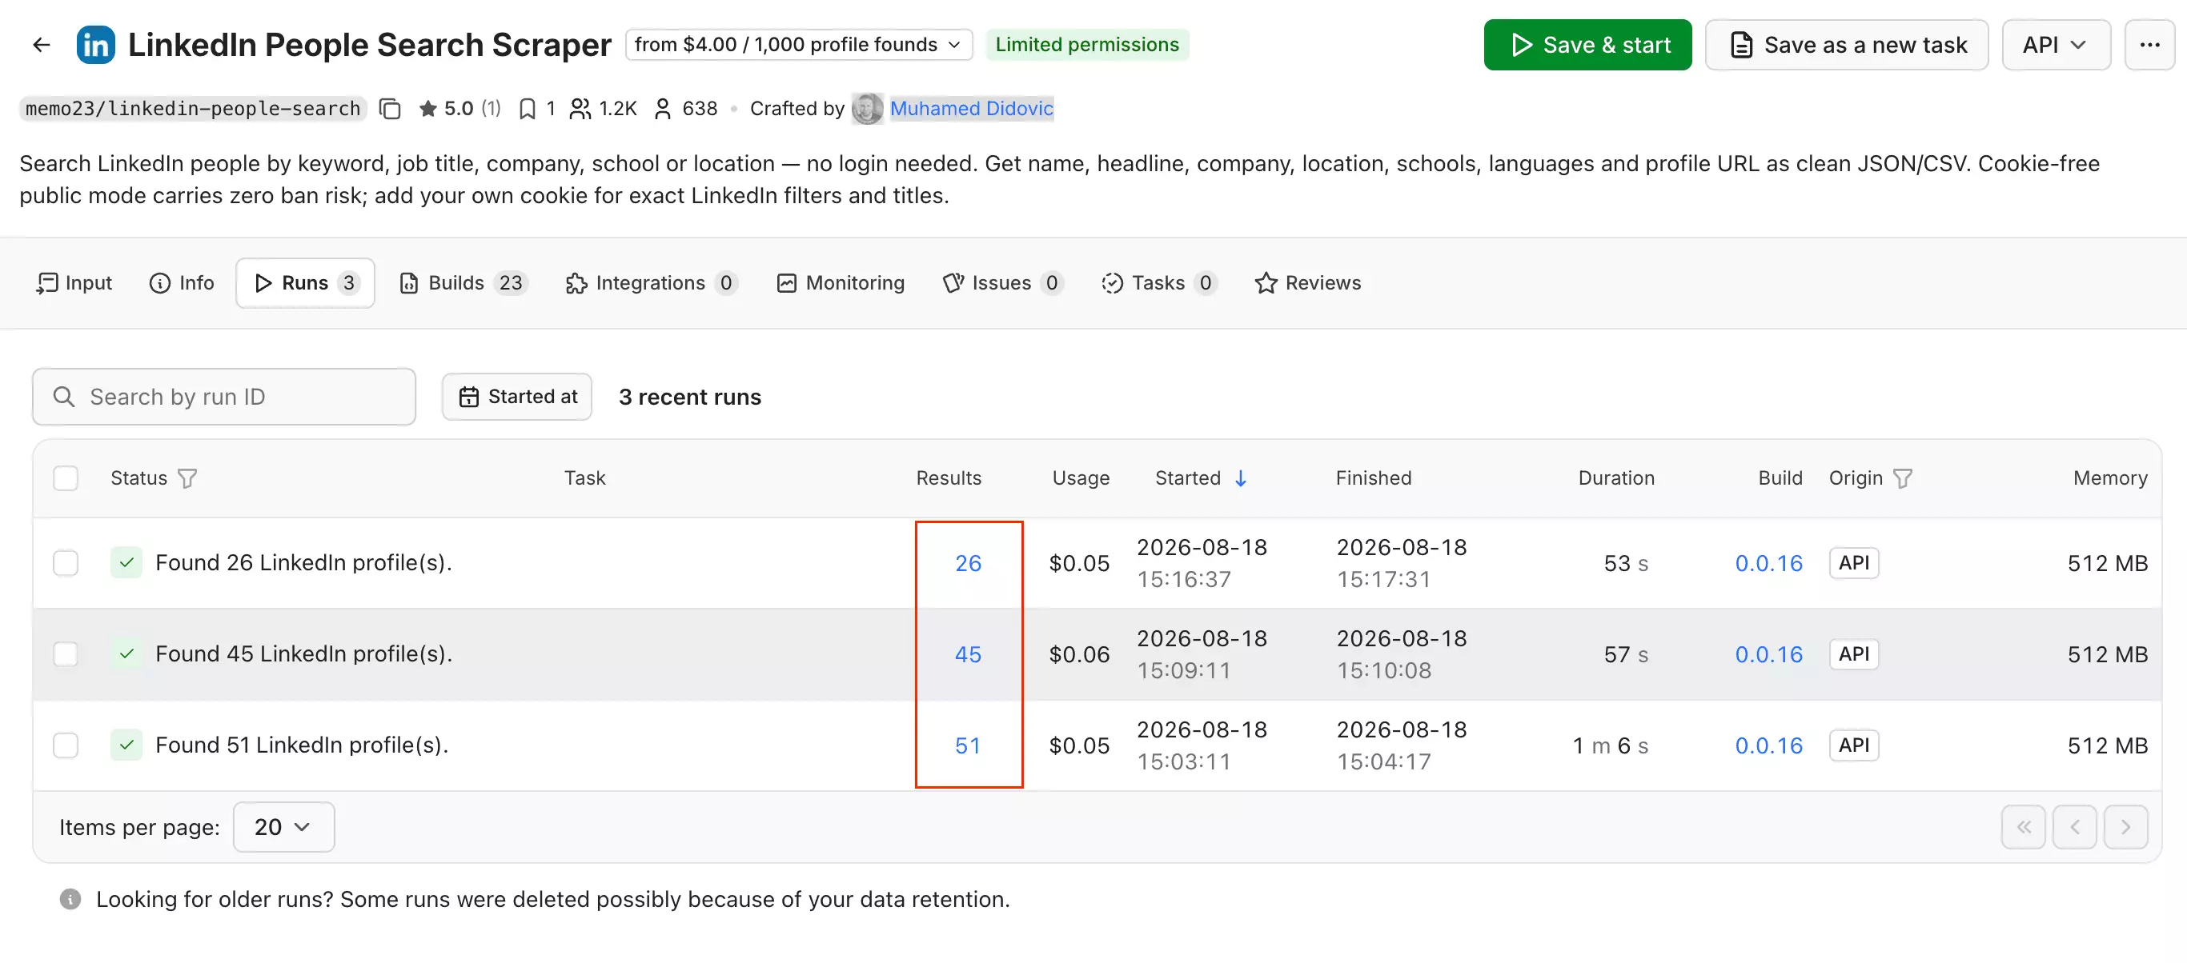Open the run 'Found 45 LinkedIn profile(s).'
The height and width of the screenshot is (963, 2187).
point(304,654)
